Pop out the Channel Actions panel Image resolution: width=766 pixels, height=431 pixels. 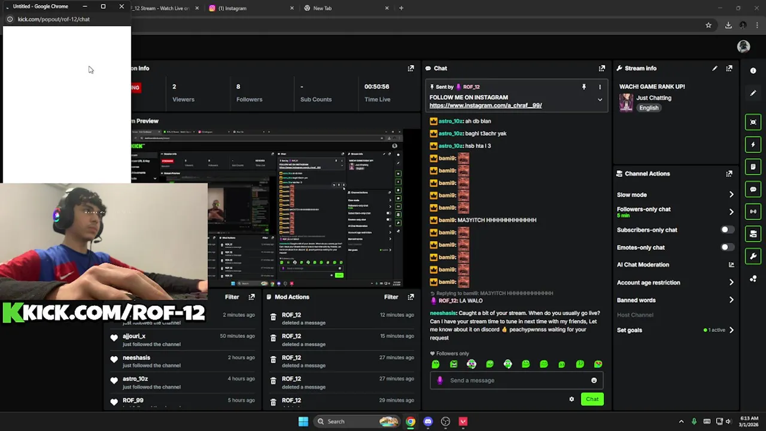tap(729, 174)
